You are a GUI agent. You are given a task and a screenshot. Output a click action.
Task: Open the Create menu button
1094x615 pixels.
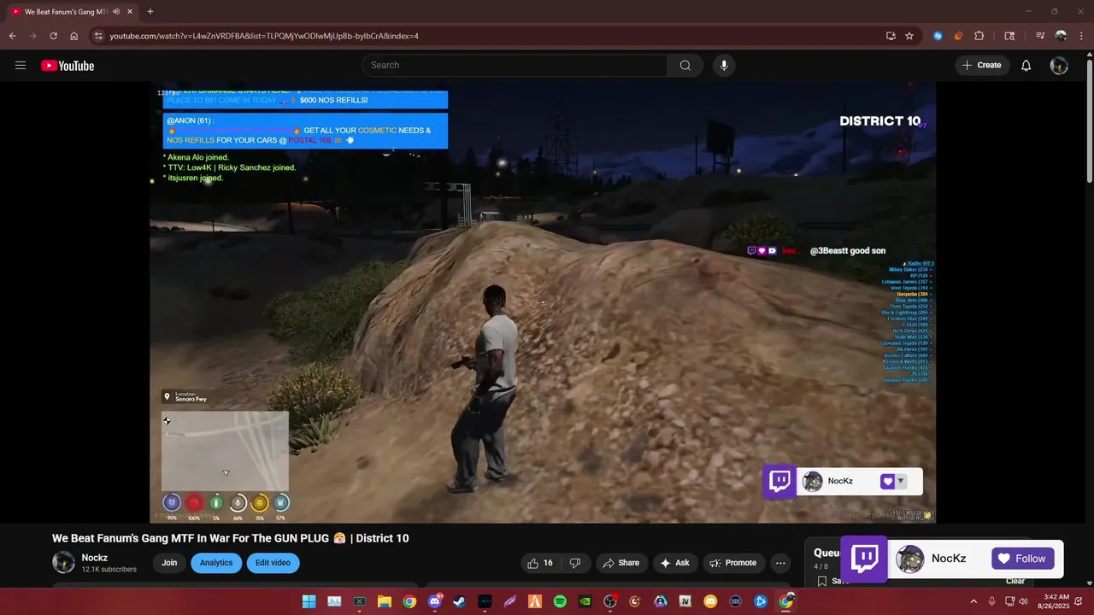(982, 66)
